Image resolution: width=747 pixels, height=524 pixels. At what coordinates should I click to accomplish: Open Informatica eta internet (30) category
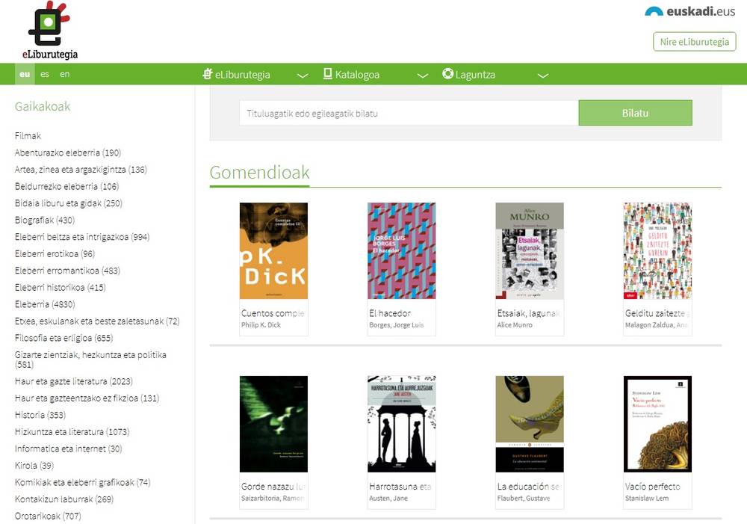click(68, 449)
